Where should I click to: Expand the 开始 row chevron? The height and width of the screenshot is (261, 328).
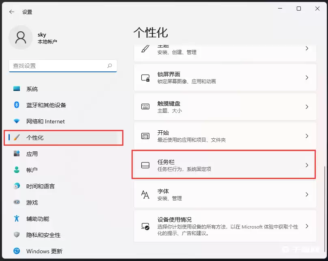pos(307,136)
